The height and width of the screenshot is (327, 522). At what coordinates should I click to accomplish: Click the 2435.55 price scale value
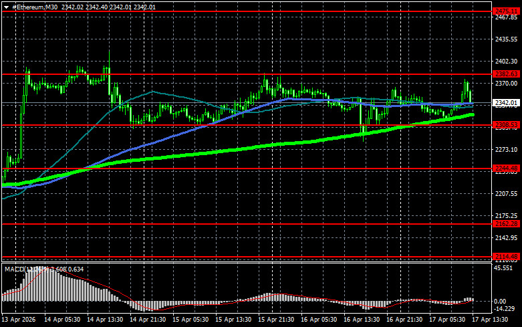(506, 39)
